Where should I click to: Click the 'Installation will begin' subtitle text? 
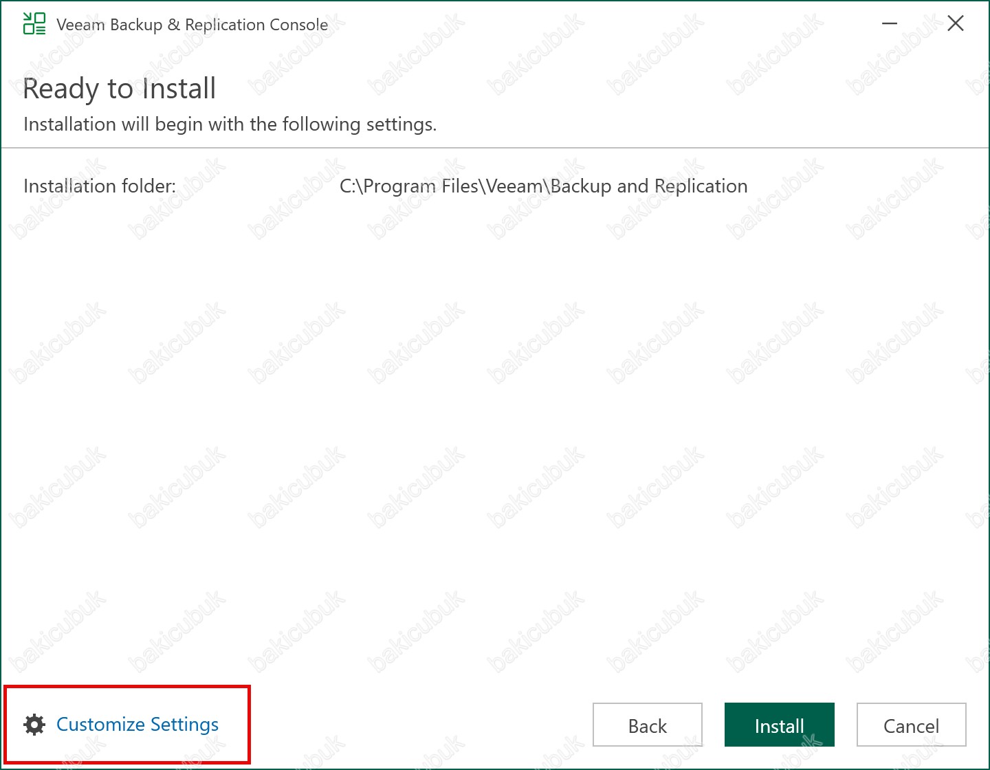click(x=230, y=124)
